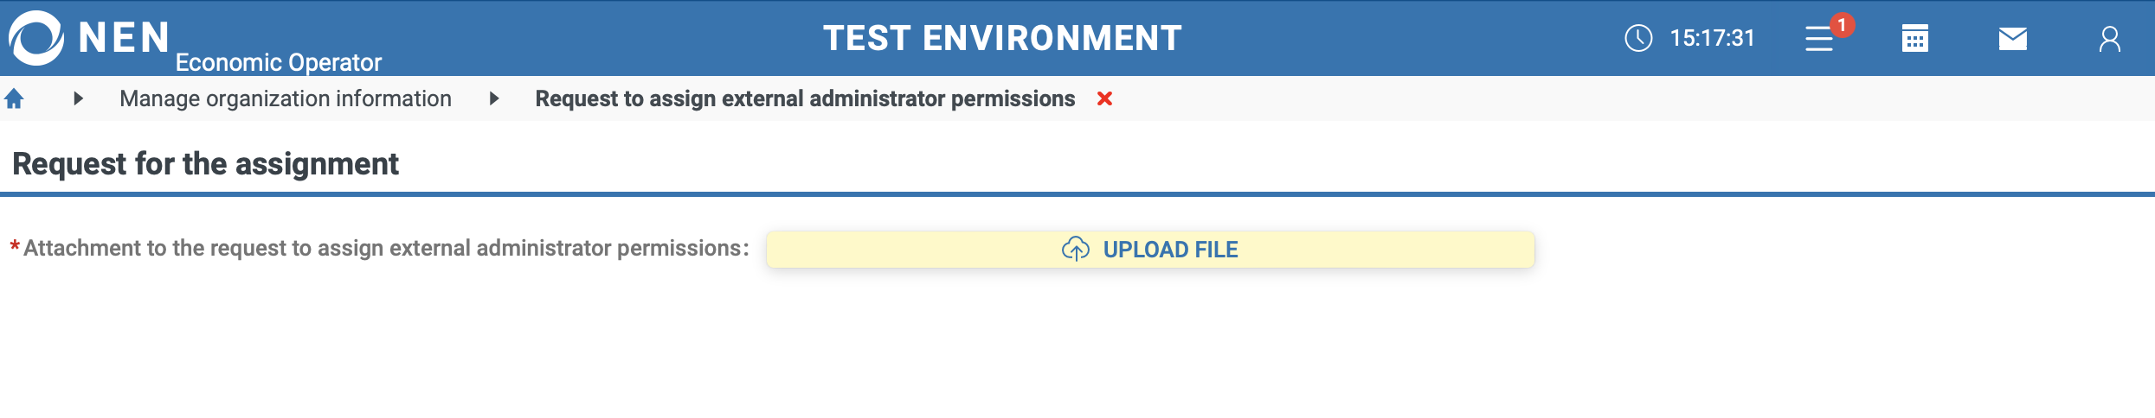Expand the first breadcrumb arrow
Image resolution: width=2155 pixels, height=418 pixels.
click(x=78, y=98)
